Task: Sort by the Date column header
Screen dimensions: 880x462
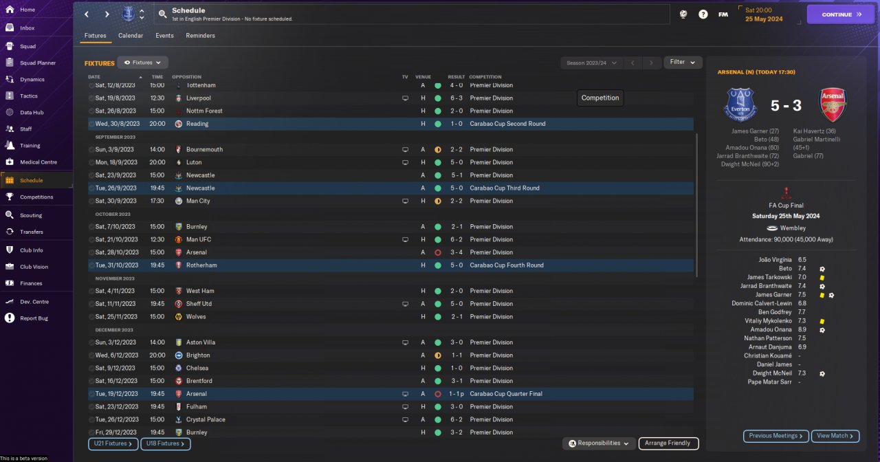Action: 94,77
